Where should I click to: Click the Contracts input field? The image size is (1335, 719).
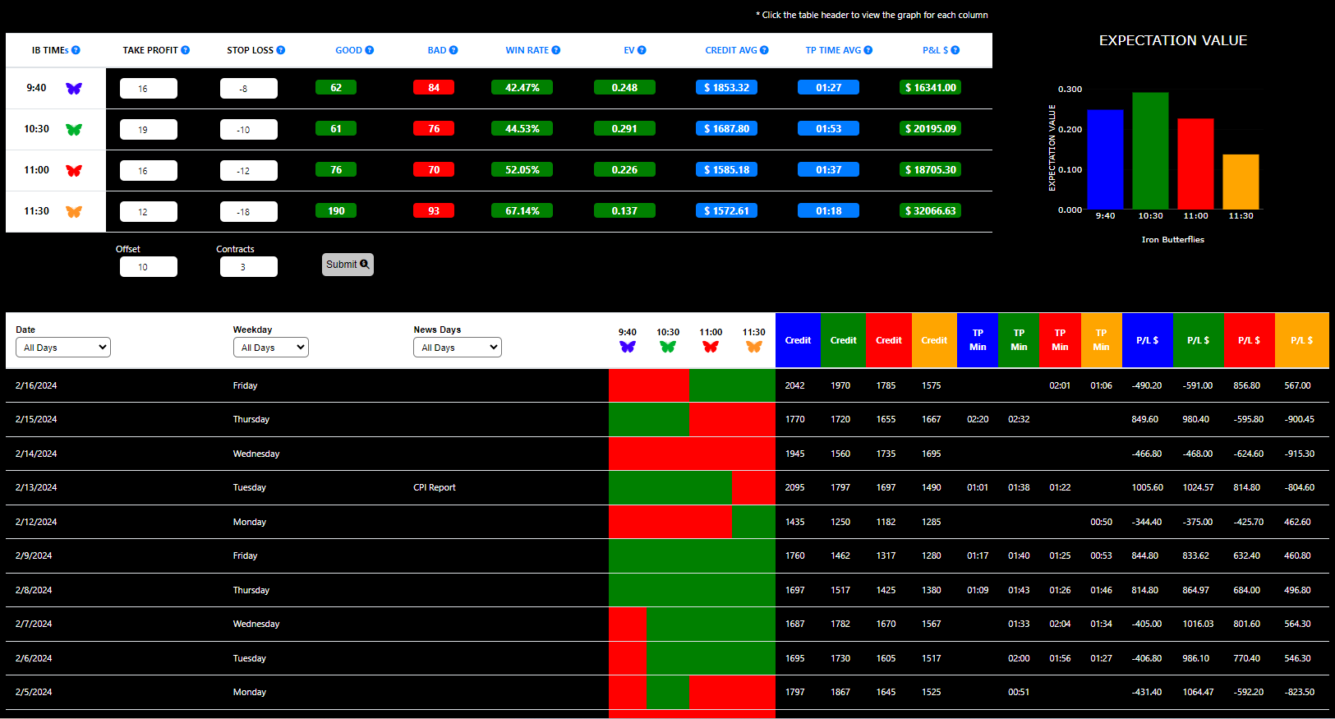point(249,267)
